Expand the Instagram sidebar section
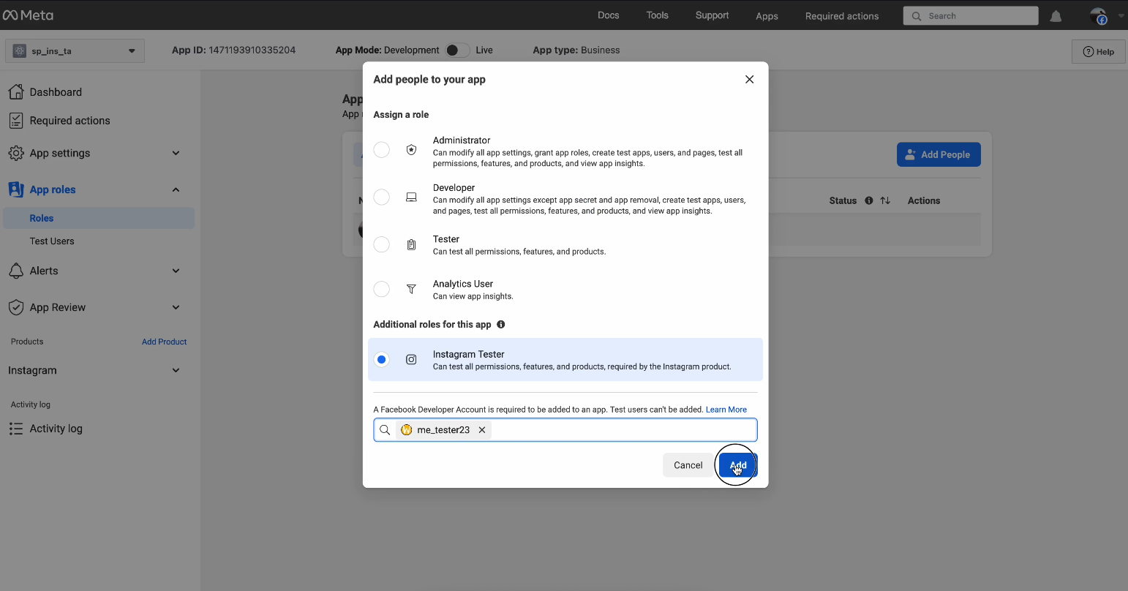Viewport: 1128px width, 591px height. point(176,370)
